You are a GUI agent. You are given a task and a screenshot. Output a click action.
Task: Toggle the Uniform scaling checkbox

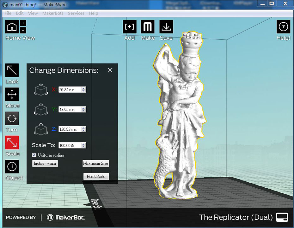[34, 155]
